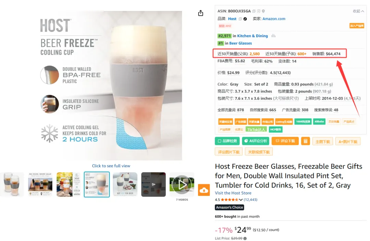This screenshot has height=241, width=370.
Task: Click the orange cloud download icon
Action: (x=204, y=190)
